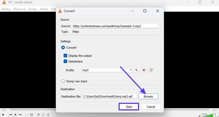Toggle the playlist view
Image resolution: width=219 pixels, height=117 pixels.
tap(38, 115)
